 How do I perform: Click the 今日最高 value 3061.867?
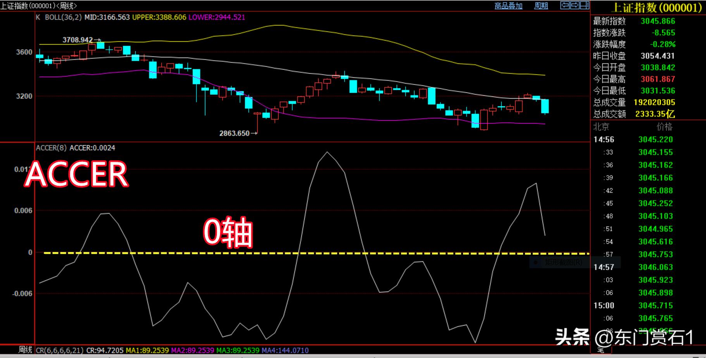658,79
